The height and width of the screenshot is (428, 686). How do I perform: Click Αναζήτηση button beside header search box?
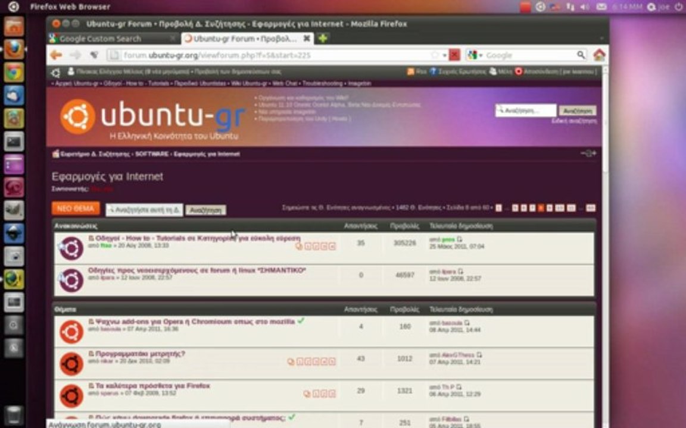578,111
